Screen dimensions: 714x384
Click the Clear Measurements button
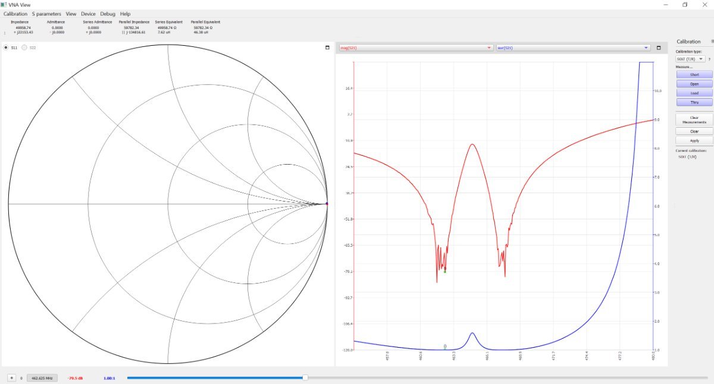[x=694, y=120]
